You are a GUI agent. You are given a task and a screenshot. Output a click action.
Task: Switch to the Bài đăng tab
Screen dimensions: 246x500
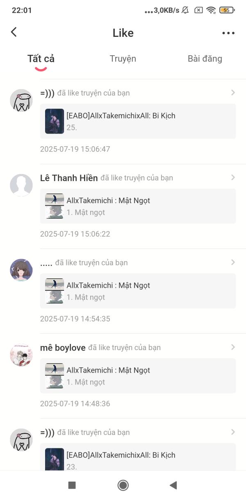[205, 59]
